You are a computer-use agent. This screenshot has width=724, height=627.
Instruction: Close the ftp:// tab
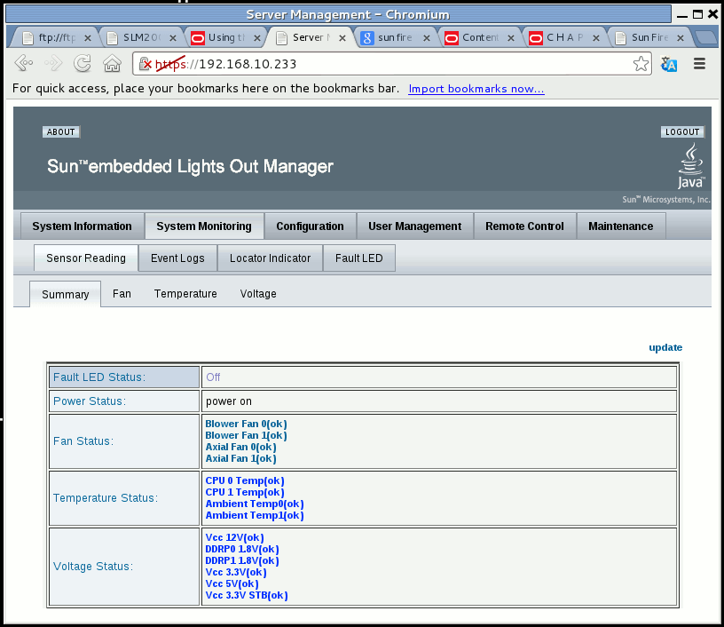tap(87, 38)
